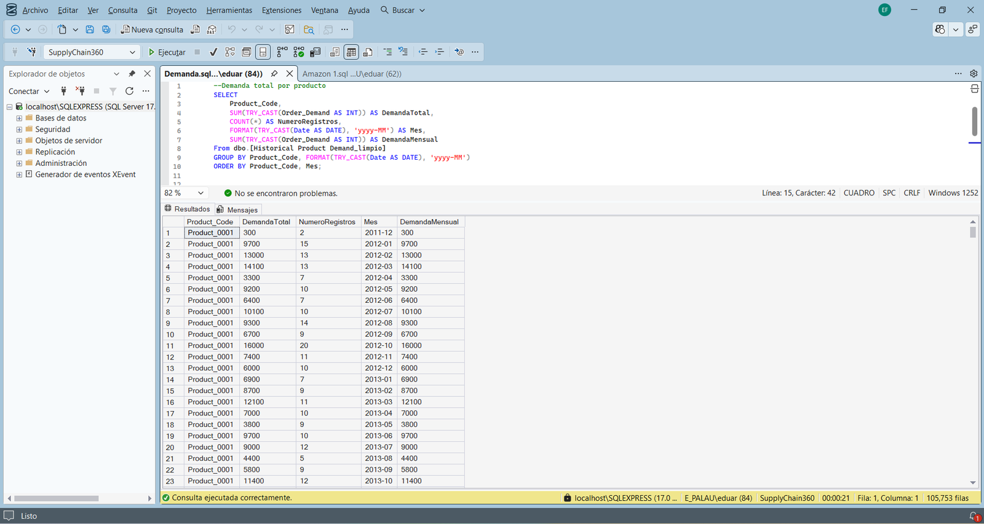Switch to the Mensajes results tab
This screenshot has width=984, height=524.
[237, 209]
